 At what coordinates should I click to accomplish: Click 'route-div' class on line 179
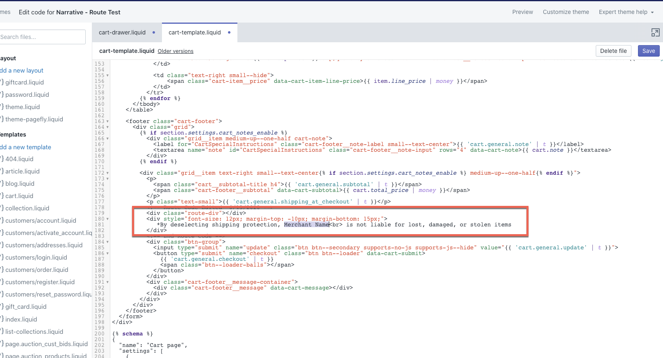coord(203,213)
